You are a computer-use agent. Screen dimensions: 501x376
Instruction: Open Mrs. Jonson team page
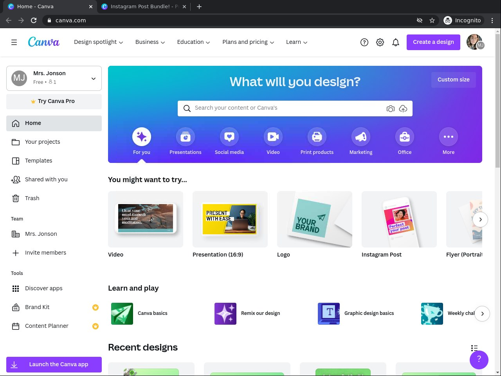pos(54,234)
